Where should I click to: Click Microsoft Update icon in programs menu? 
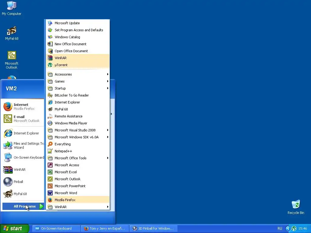[50, 23]
